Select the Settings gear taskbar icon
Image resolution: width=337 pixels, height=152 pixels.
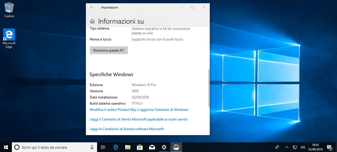164,148
